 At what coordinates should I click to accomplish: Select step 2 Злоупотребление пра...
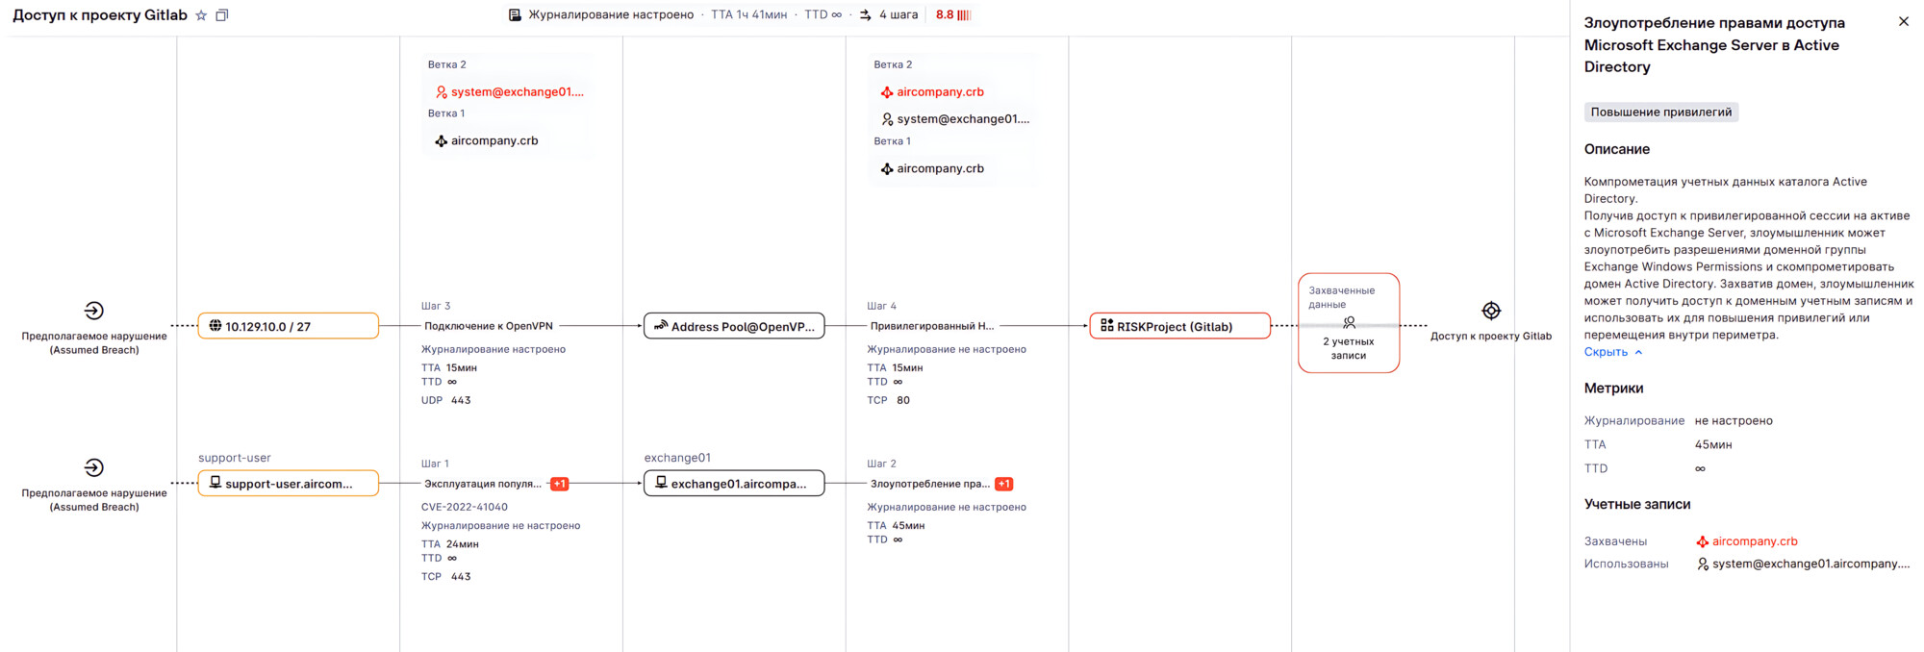[929, 484]
